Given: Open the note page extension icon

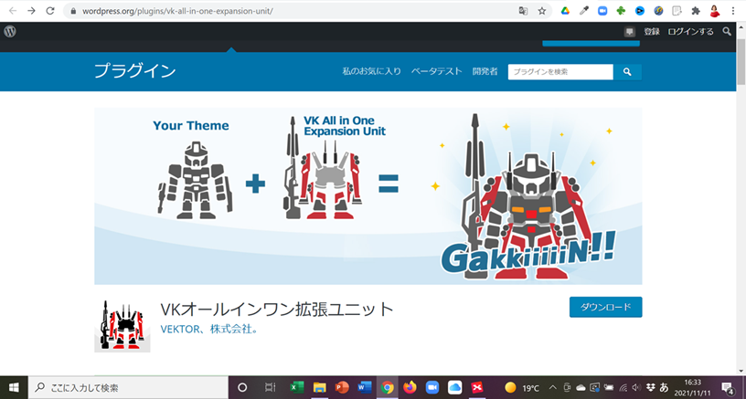Looking at the screenshot, I should pos(677,11).
